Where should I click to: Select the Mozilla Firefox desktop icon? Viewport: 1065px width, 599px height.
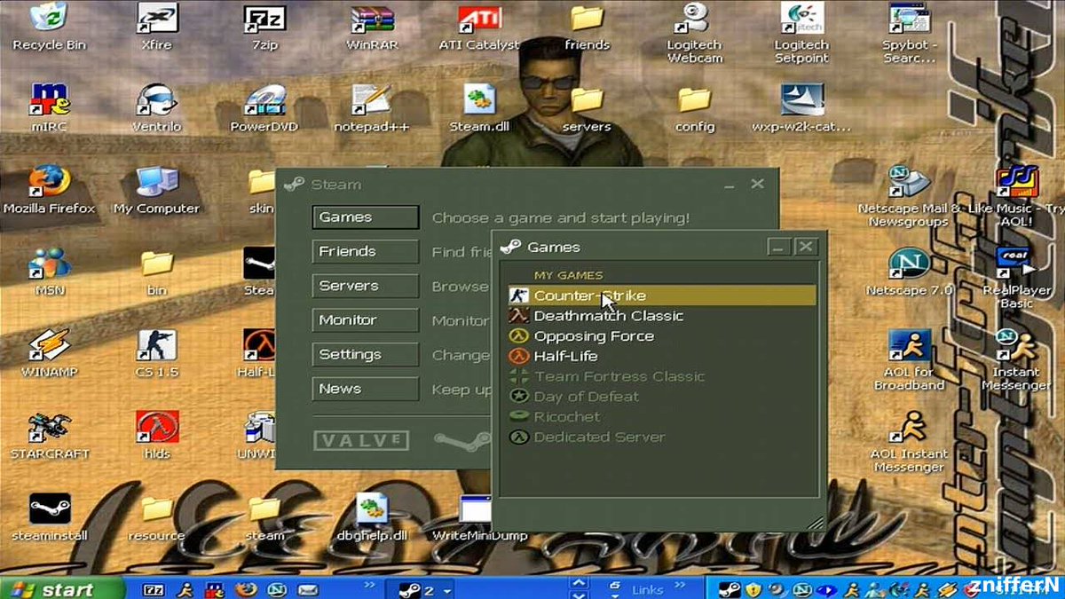pos(49,189)
